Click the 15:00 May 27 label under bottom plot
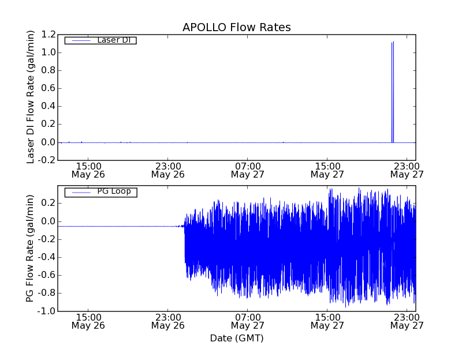The image size is (462, 346). pos(327,321)
